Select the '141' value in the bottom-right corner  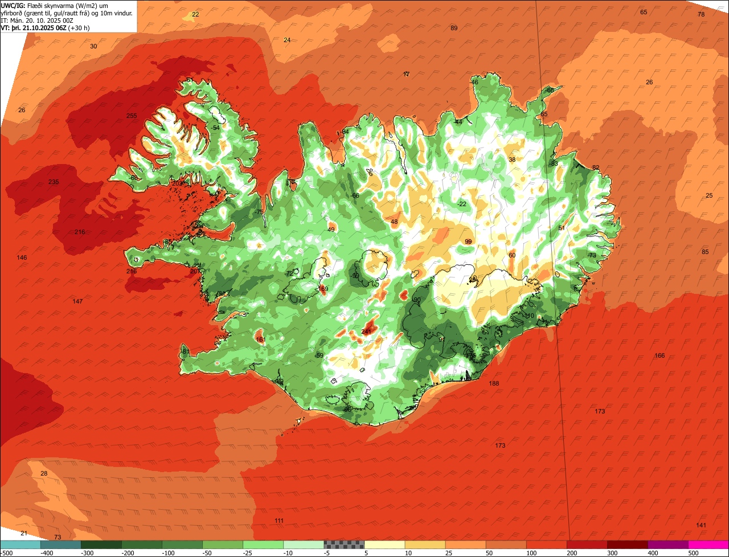[x=701, y=525]
